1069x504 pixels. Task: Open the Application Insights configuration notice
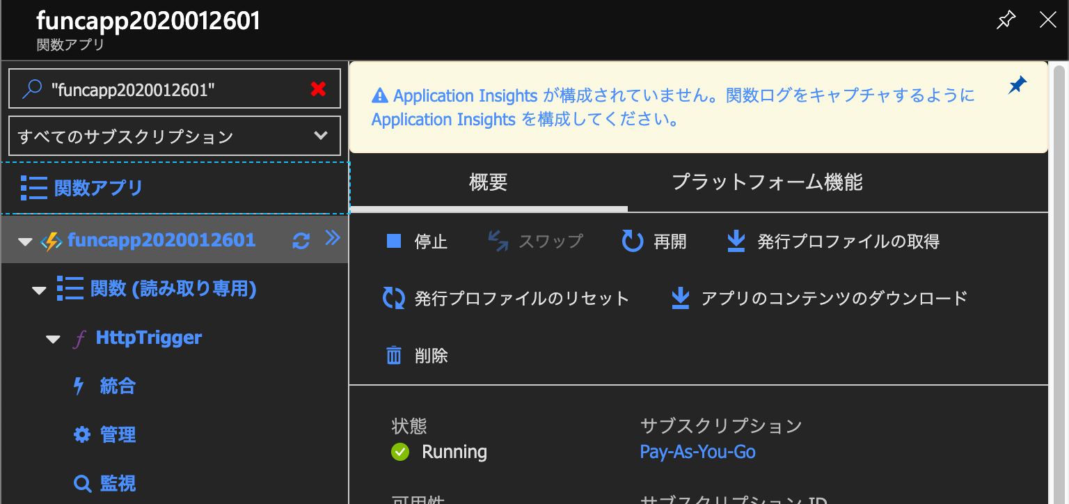[x=673, y=107]
